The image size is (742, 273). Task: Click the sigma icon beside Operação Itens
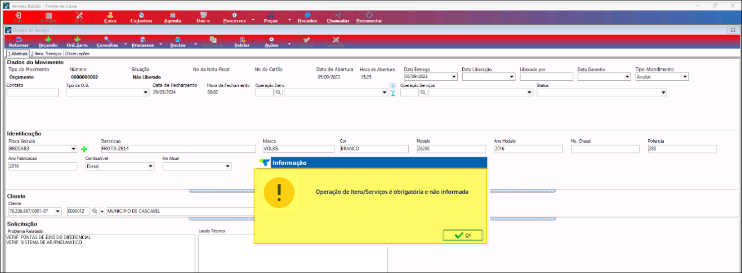pyautogui.click(x=393, y=93)
